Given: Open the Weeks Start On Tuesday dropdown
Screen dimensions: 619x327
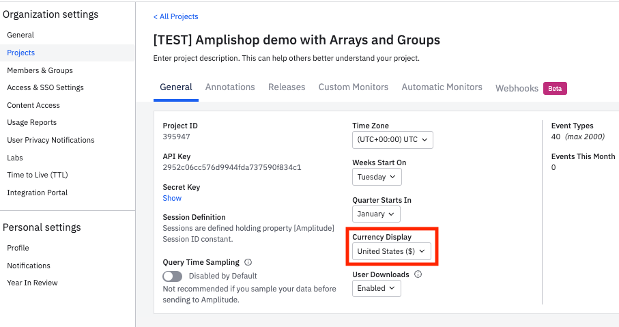Looking at the screenshot, I should pos(377,177).
